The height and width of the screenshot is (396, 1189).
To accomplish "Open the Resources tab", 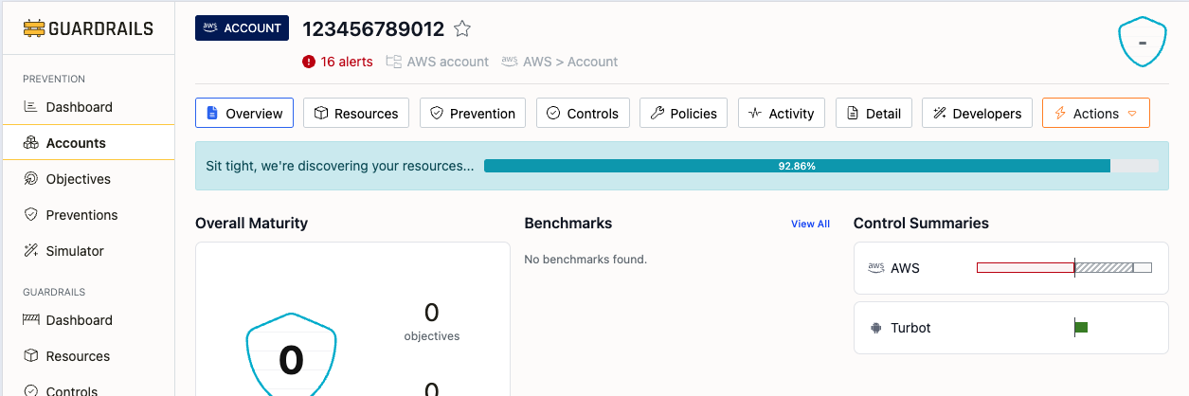I will [x=356, y=113].
